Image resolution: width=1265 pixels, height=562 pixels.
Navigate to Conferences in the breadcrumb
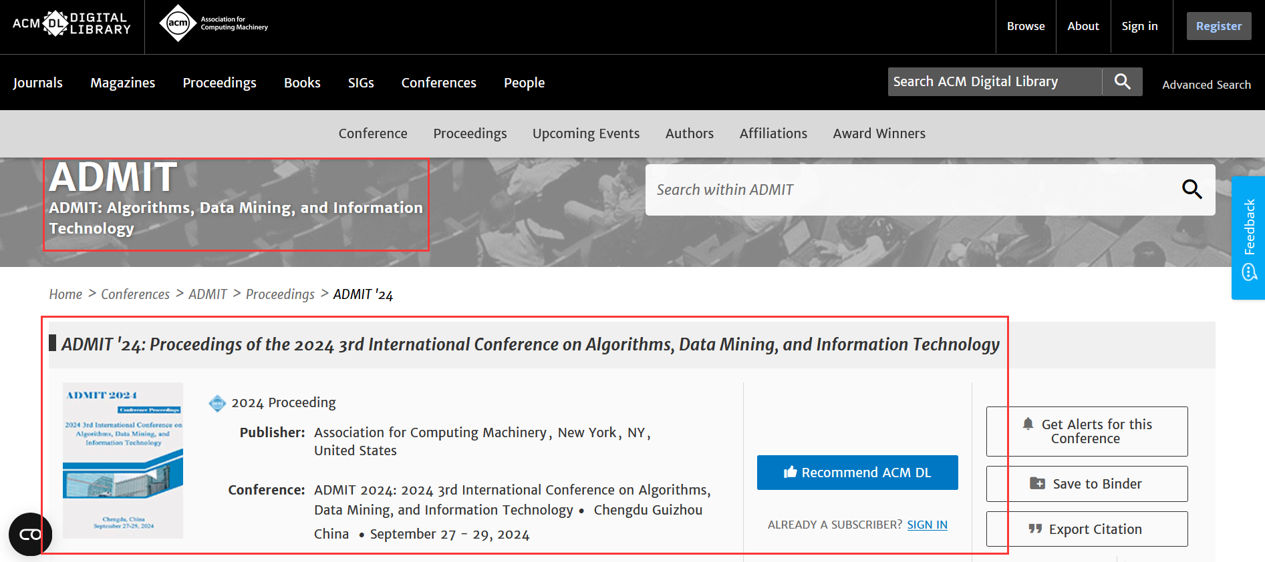click(x=135, y=294)
